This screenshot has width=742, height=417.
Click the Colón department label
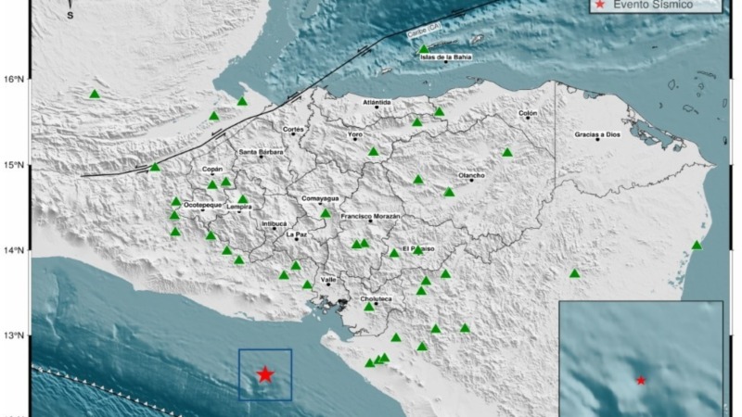(528, 113)
